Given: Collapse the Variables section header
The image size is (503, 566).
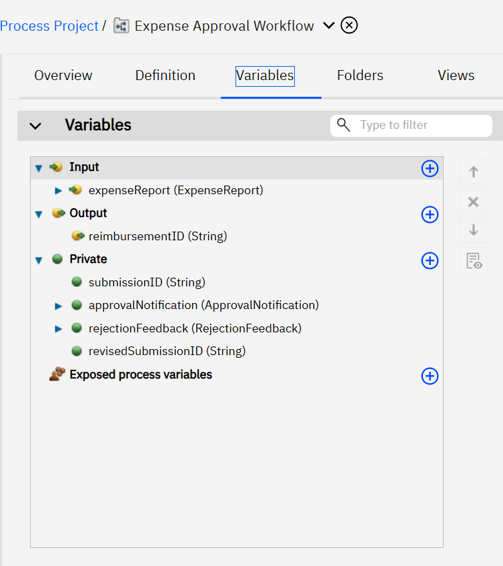Looking at the screenshot, I should pos(35,126).
